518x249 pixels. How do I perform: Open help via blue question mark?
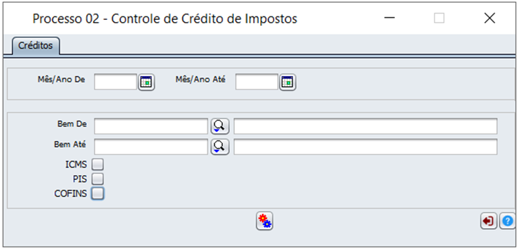[508, 221]
